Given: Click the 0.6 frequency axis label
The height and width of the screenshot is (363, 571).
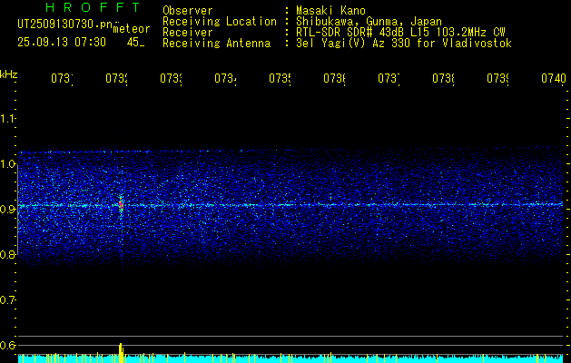Looking at the screenshot, I should (x=8, y=345).
